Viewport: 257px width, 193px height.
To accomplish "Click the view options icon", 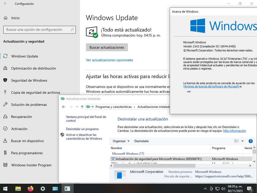I will point(237,141).
